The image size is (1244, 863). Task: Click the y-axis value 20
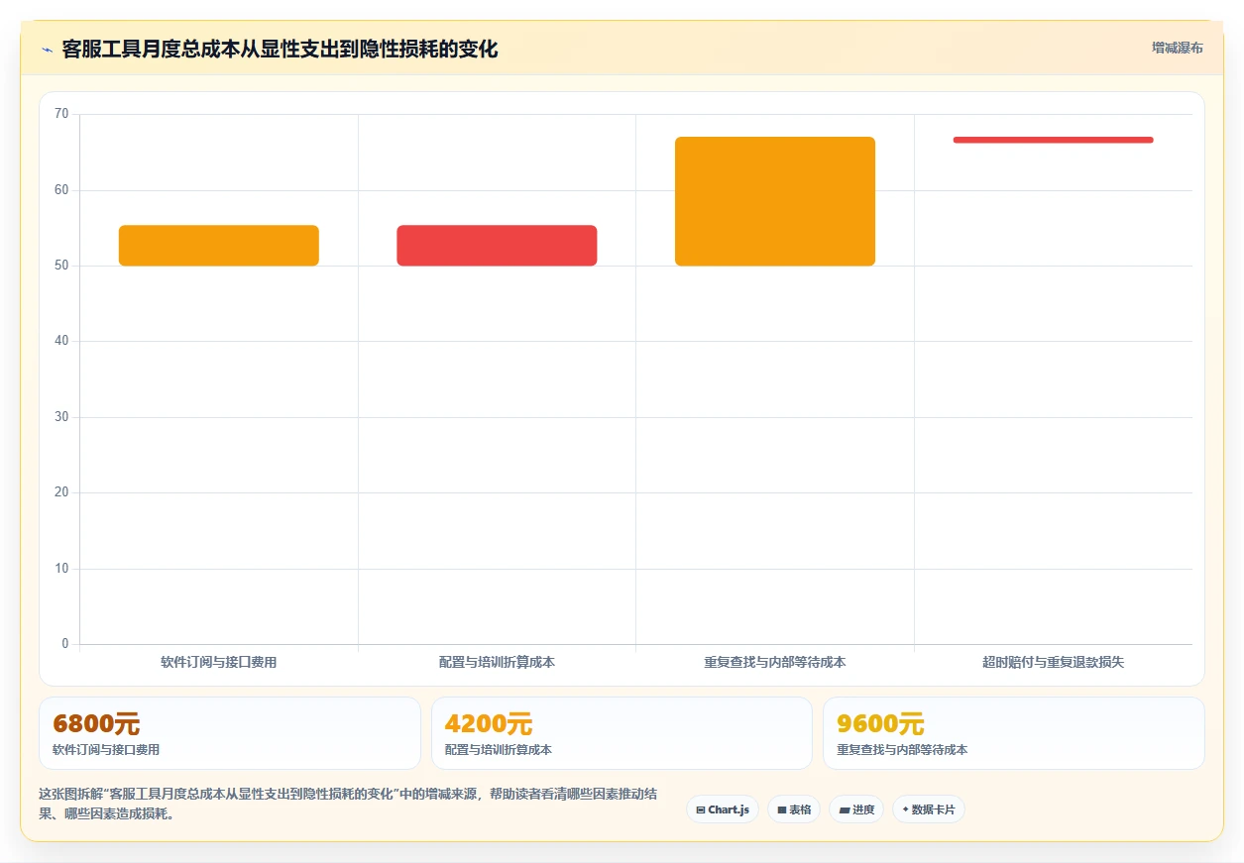(61, 492)
